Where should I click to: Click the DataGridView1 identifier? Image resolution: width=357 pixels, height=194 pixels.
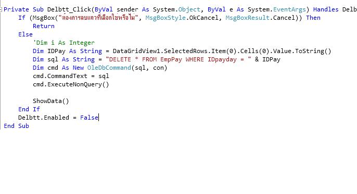136,51
